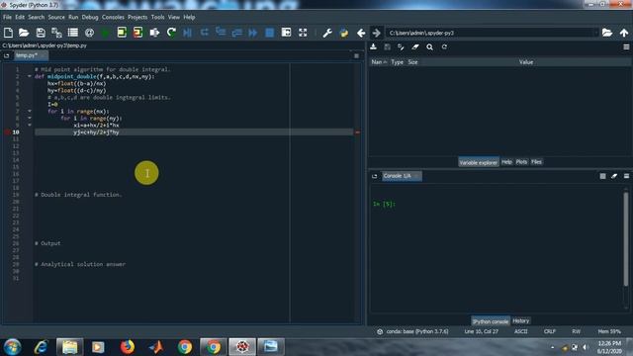Screen dimensions: 633x356
Task: Sort variables by the Value column header
Action: coord(526,62)
